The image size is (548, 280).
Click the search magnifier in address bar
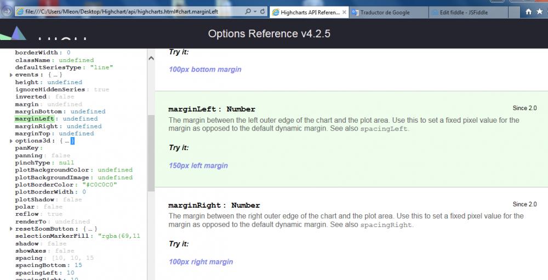[x=248, y=12]
